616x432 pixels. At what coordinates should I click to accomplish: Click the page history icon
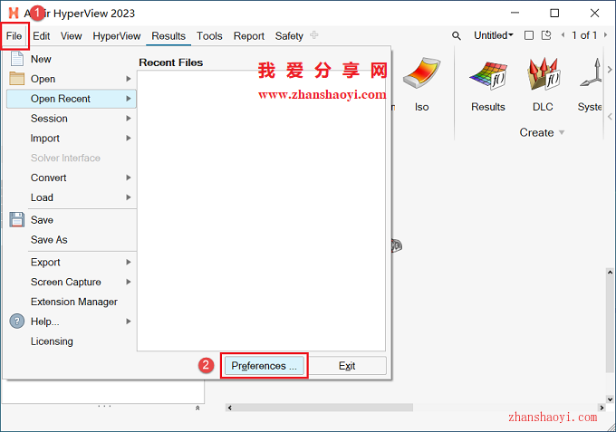(546, 35)
